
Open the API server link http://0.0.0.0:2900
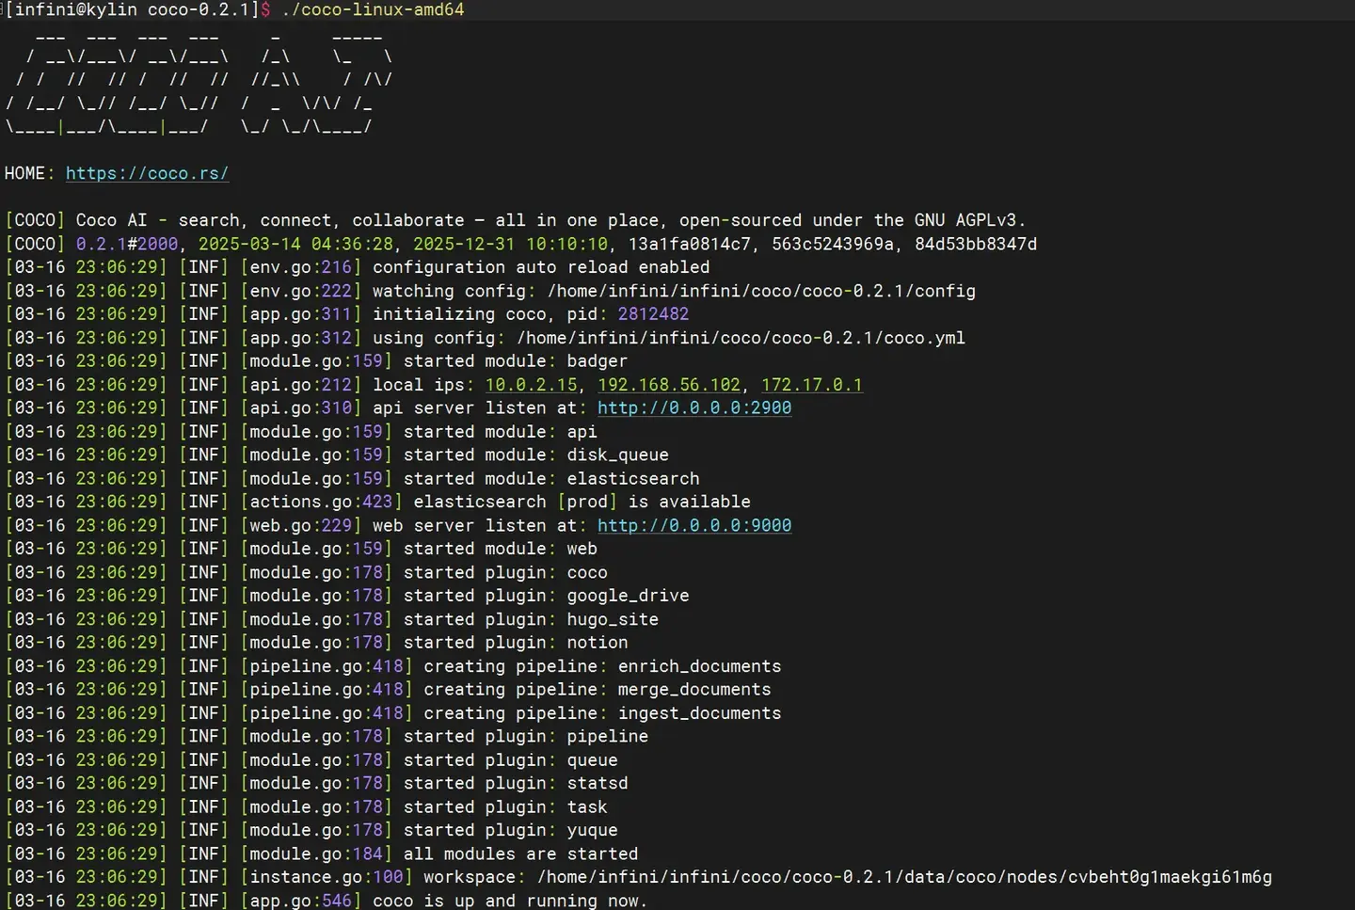click(694, 407)
